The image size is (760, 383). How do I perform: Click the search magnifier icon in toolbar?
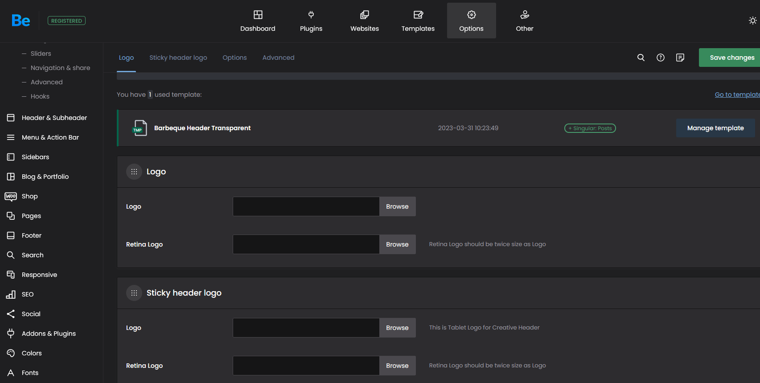[x=641, y=58]
